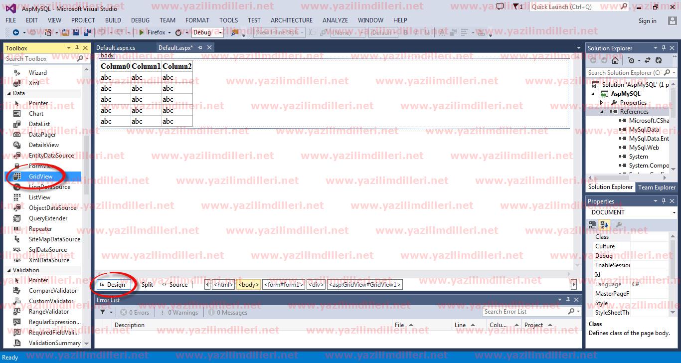
Task: Select MySql.Data reference in Solution Explorer
Action: (x=644, y=130)
